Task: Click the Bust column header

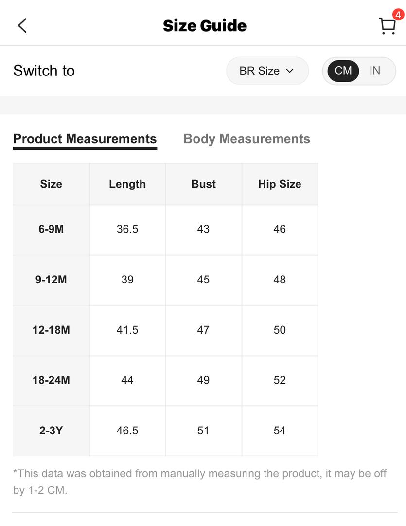Action: 203,184
